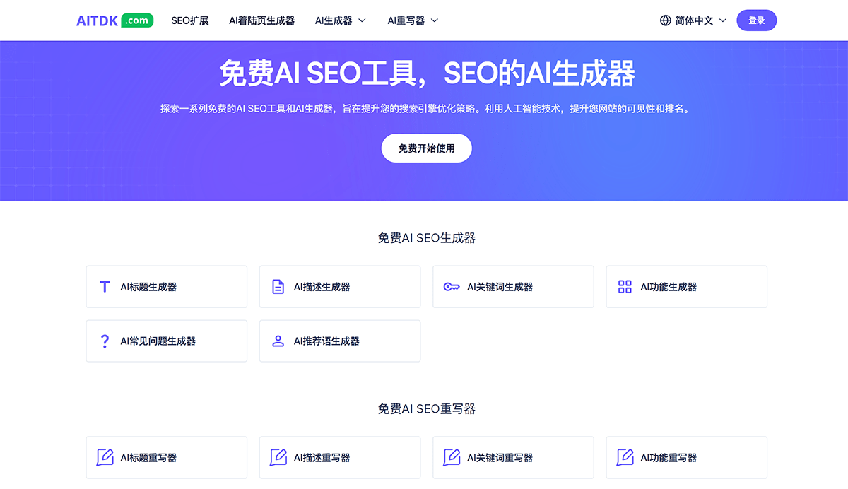848x489 pixels.
Task: Click the grid icon for AI功能生成器
Action: point(625,287)
